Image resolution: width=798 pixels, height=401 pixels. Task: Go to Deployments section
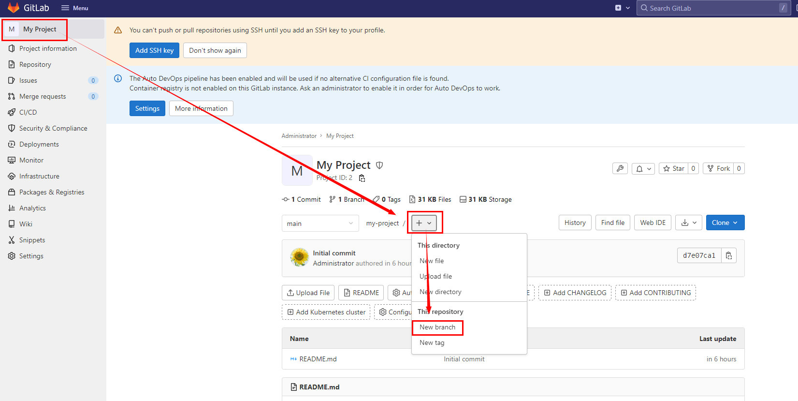tap(39, 144)
